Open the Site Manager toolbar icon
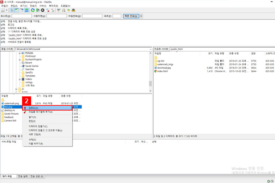 tap(3, 11)
